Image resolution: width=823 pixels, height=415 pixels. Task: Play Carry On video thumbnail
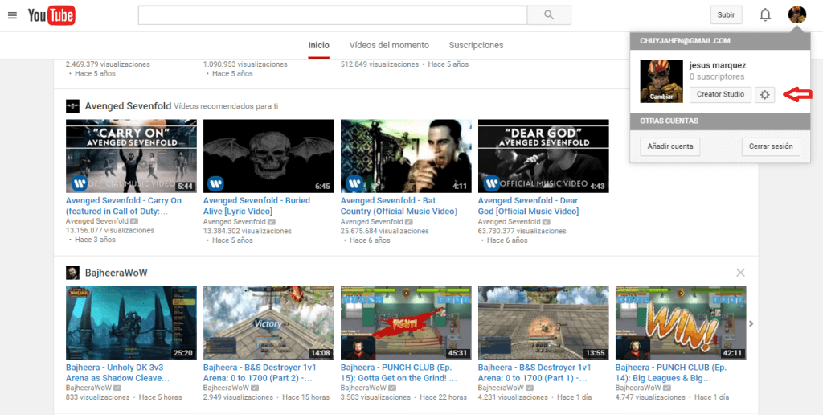tap(131, 156)
